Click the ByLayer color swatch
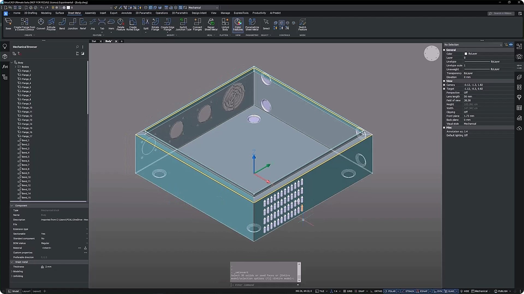Screen dimensions: 524x294 click(466, 54)
